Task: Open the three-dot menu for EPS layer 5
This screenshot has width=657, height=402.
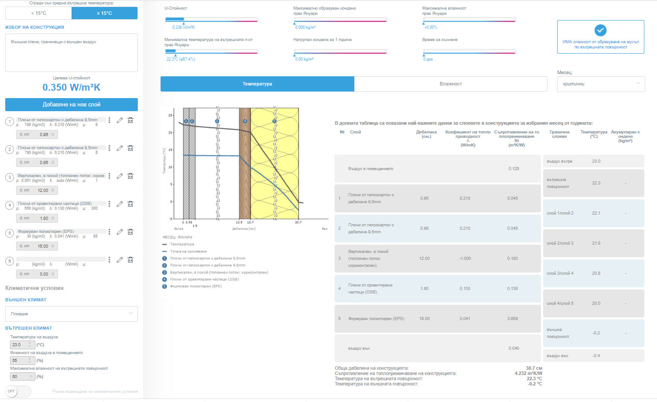Action: click(109, 232)
